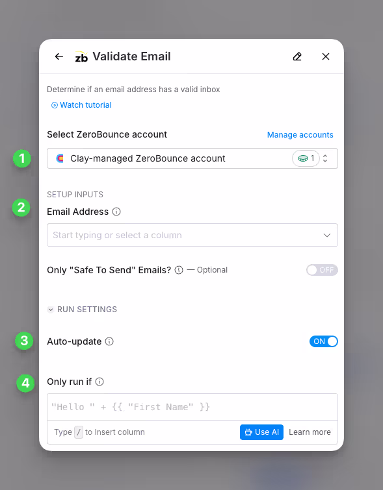This screenshot has width=383, height=490.
Task: Click the pencil edit icon
Action: [297, 56]
